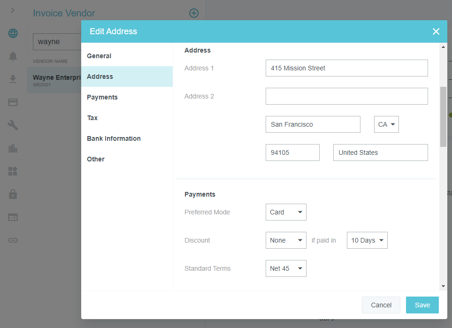Select the wrench tools icon

[13, 125]
